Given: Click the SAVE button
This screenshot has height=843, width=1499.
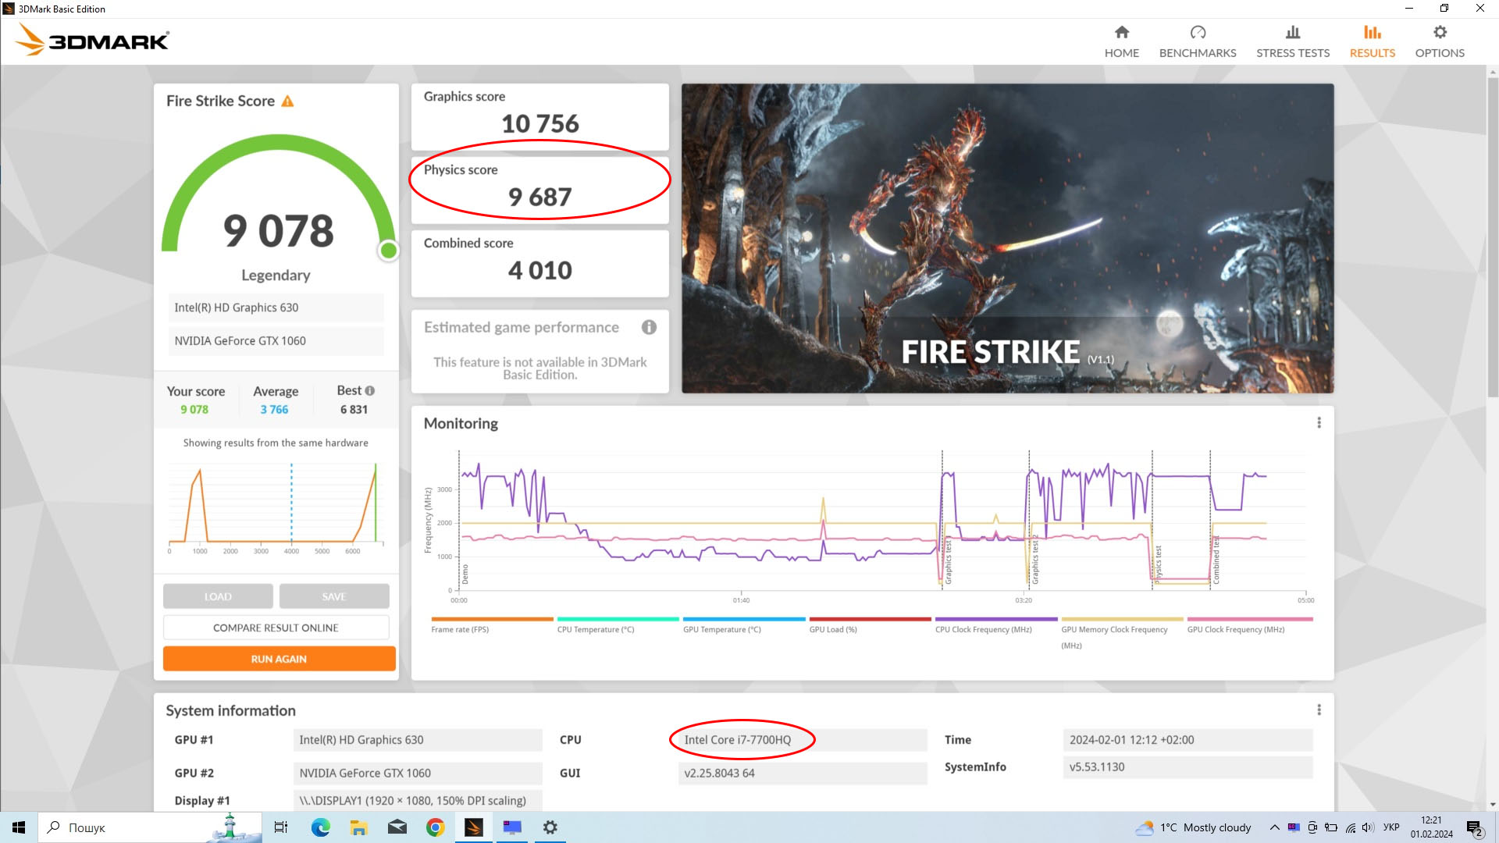Looking at the screenshot, I should [x=334, y=596].
